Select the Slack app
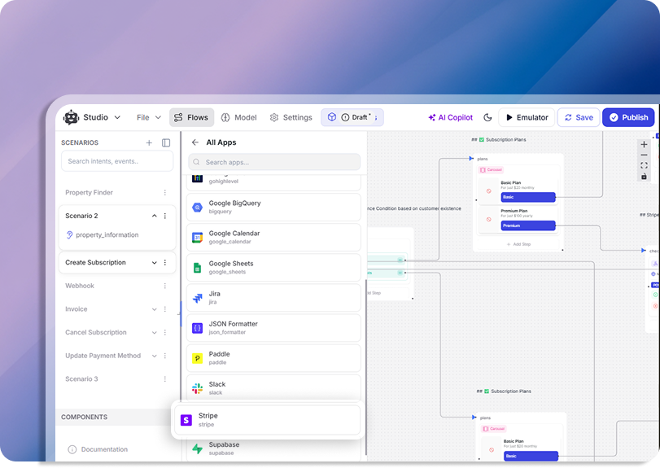 273,388
